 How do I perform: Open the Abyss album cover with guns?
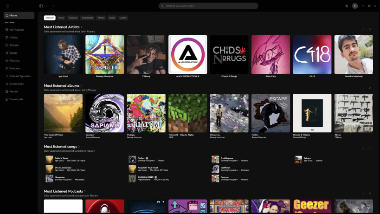click(354, 113)
